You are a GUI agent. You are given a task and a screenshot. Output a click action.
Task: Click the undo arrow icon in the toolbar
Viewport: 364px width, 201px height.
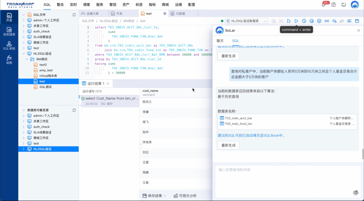pyautogui.click(x=334, y=21)
